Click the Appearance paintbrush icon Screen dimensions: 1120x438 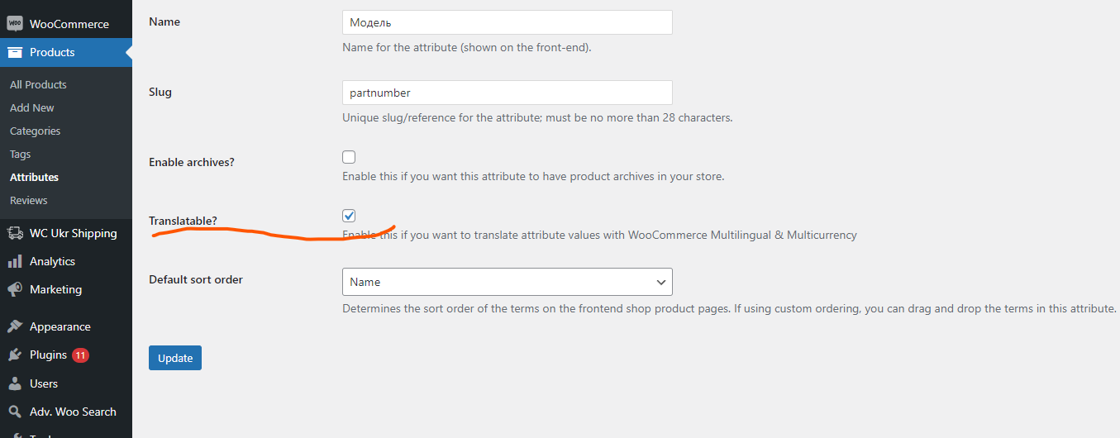coord(15,326)
